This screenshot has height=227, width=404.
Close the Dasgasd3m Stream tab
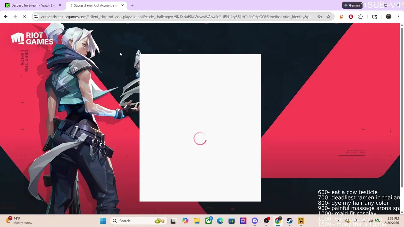pos(60,5)
